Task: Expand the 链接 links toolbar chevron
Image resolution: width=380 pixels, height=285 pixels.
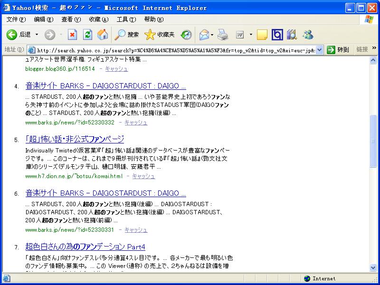Action: click(x=374, y=48)
